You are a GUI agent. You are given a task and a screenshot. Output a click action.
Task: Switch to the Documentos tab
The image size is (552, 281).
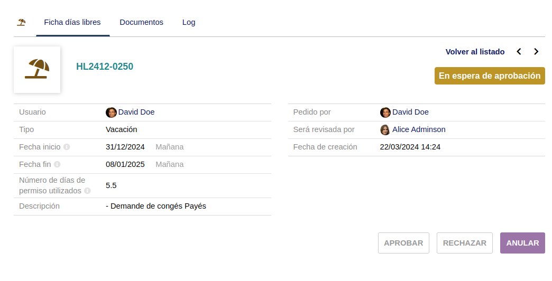click(x=142, y=22)
